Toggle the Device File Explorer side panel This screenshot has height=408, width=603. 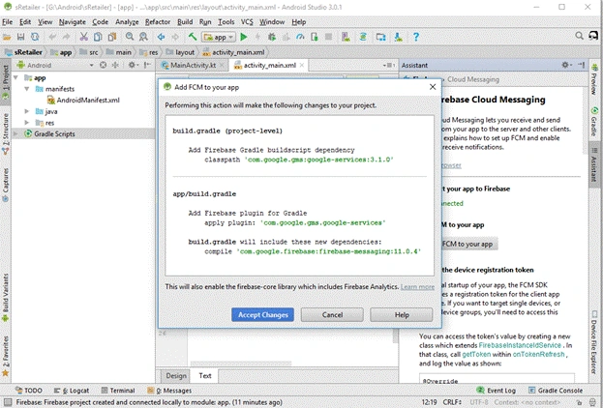click(595, 342)
